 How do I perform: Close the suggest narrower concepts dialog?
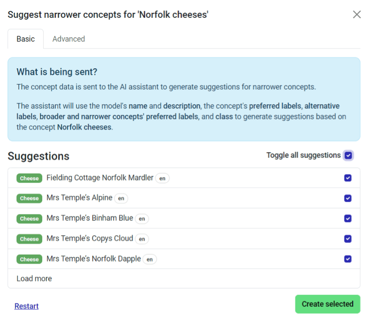pos(357,14)
